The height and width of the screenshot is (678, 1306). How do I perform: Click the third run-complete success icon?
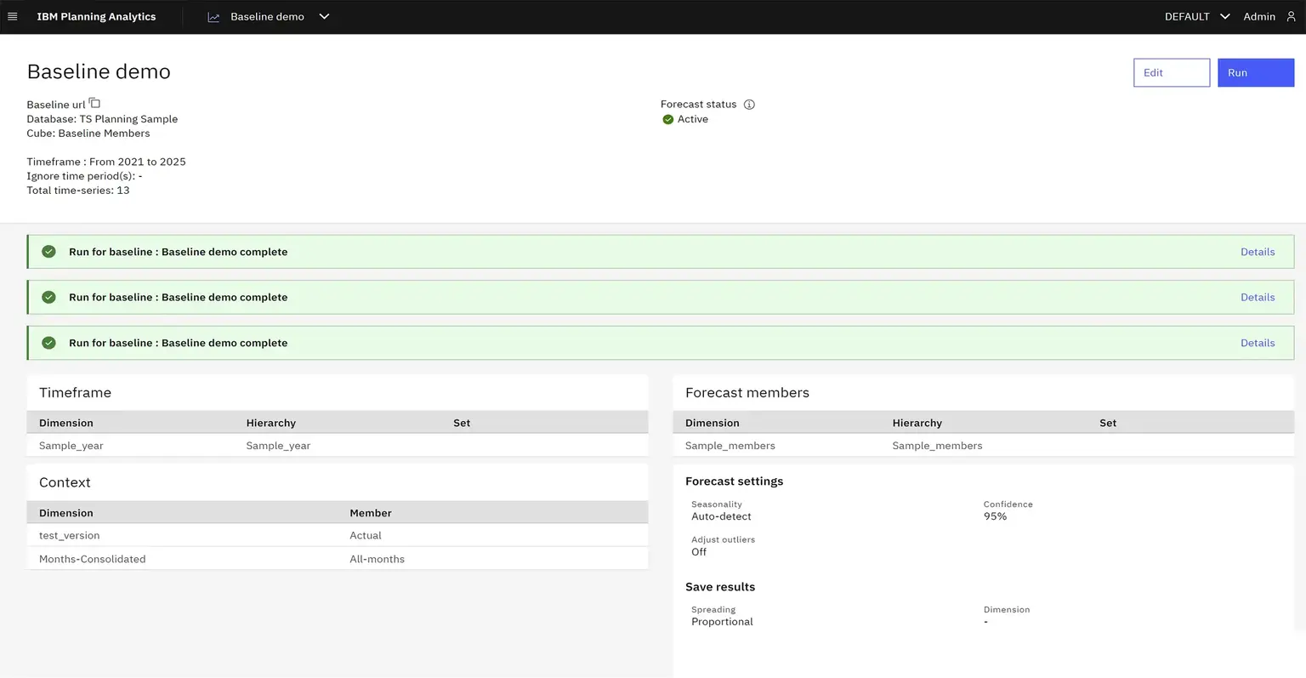pos(48,343)
